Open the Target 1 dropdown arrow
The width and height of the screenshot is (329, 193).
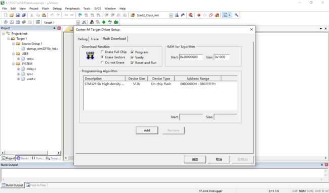(x=78, y=22)
